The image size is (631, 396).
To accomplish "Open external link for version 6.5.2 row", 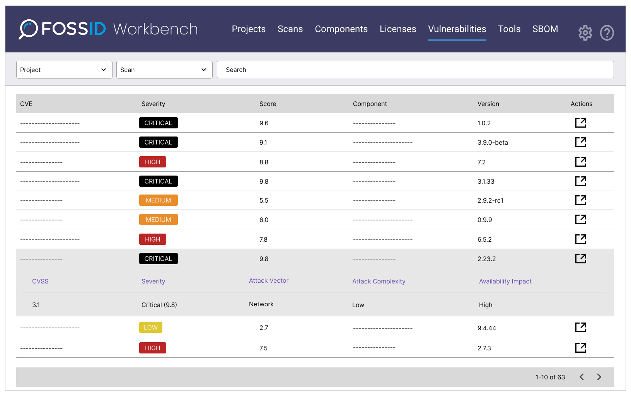I will pyautogui.click(x=581, y=239).
